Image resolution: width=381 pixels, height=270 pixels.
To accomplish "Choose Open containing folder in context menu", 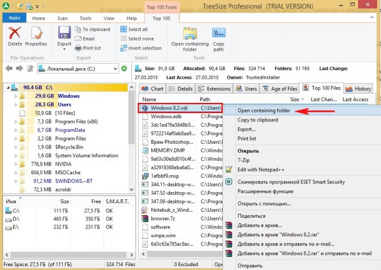I will tap(263, 111).
